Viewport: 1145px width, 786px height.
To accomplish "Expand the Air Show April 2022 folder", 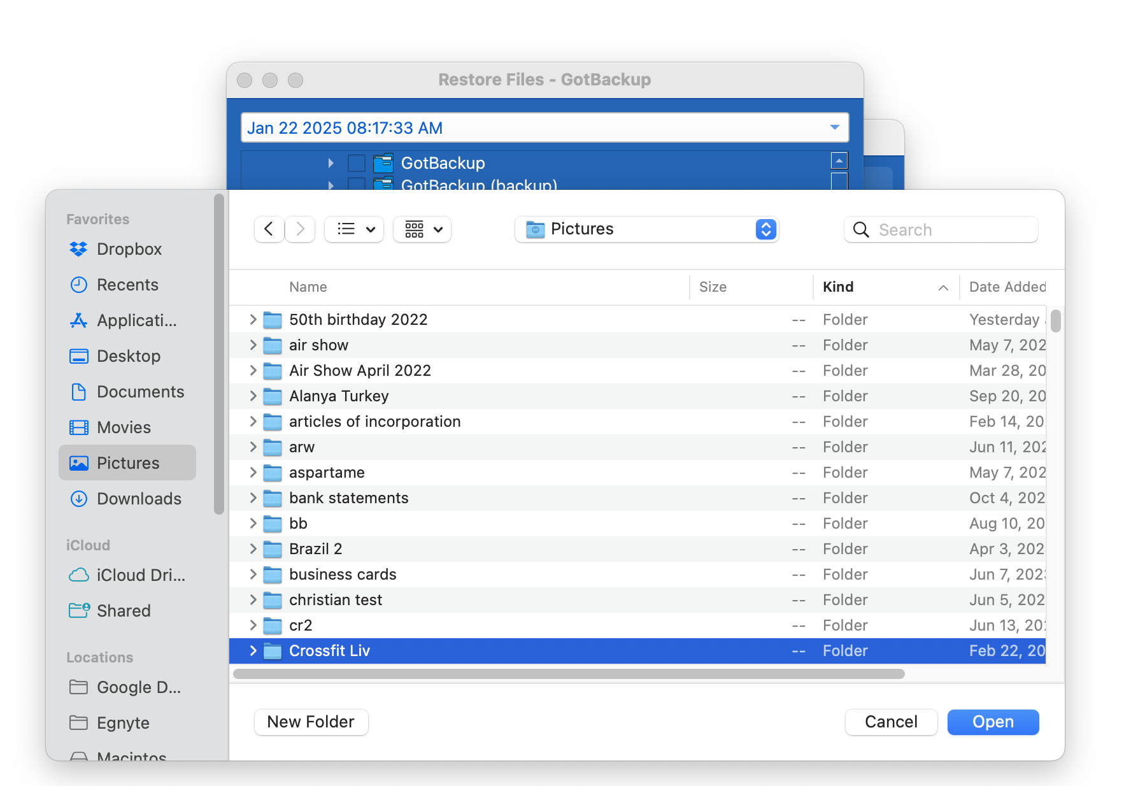I will pyautogui.click(x=253, y=371).
